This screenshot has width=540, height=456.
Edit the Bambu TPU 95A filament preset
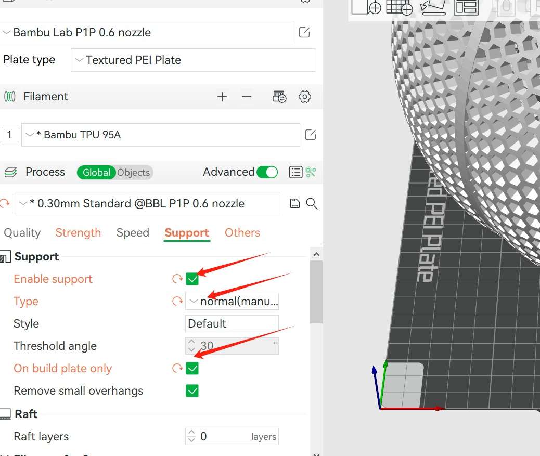pos(310,135)
